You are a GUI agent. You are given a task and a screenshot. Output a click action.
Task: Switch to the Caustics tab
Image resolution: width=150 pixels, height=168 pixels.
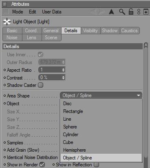[129, 31]
